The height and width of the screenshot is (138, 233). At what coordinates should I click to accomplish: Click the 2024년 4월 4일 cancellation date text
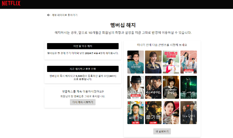(94, 53)
